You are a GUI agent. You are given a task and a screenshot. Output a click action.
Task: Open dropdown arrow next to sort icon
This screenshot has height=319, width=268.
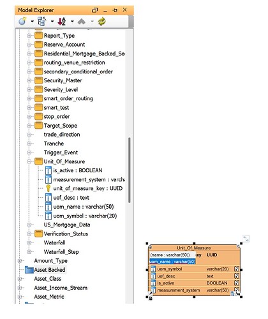coord(72,21)
